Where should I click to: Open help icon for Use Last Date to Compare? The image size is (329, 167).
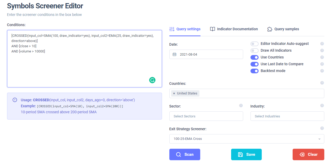tap(322, 64)
